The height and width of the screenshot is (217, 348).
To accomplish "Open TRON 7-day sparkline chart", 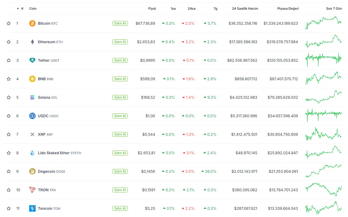I will (323, 189).
